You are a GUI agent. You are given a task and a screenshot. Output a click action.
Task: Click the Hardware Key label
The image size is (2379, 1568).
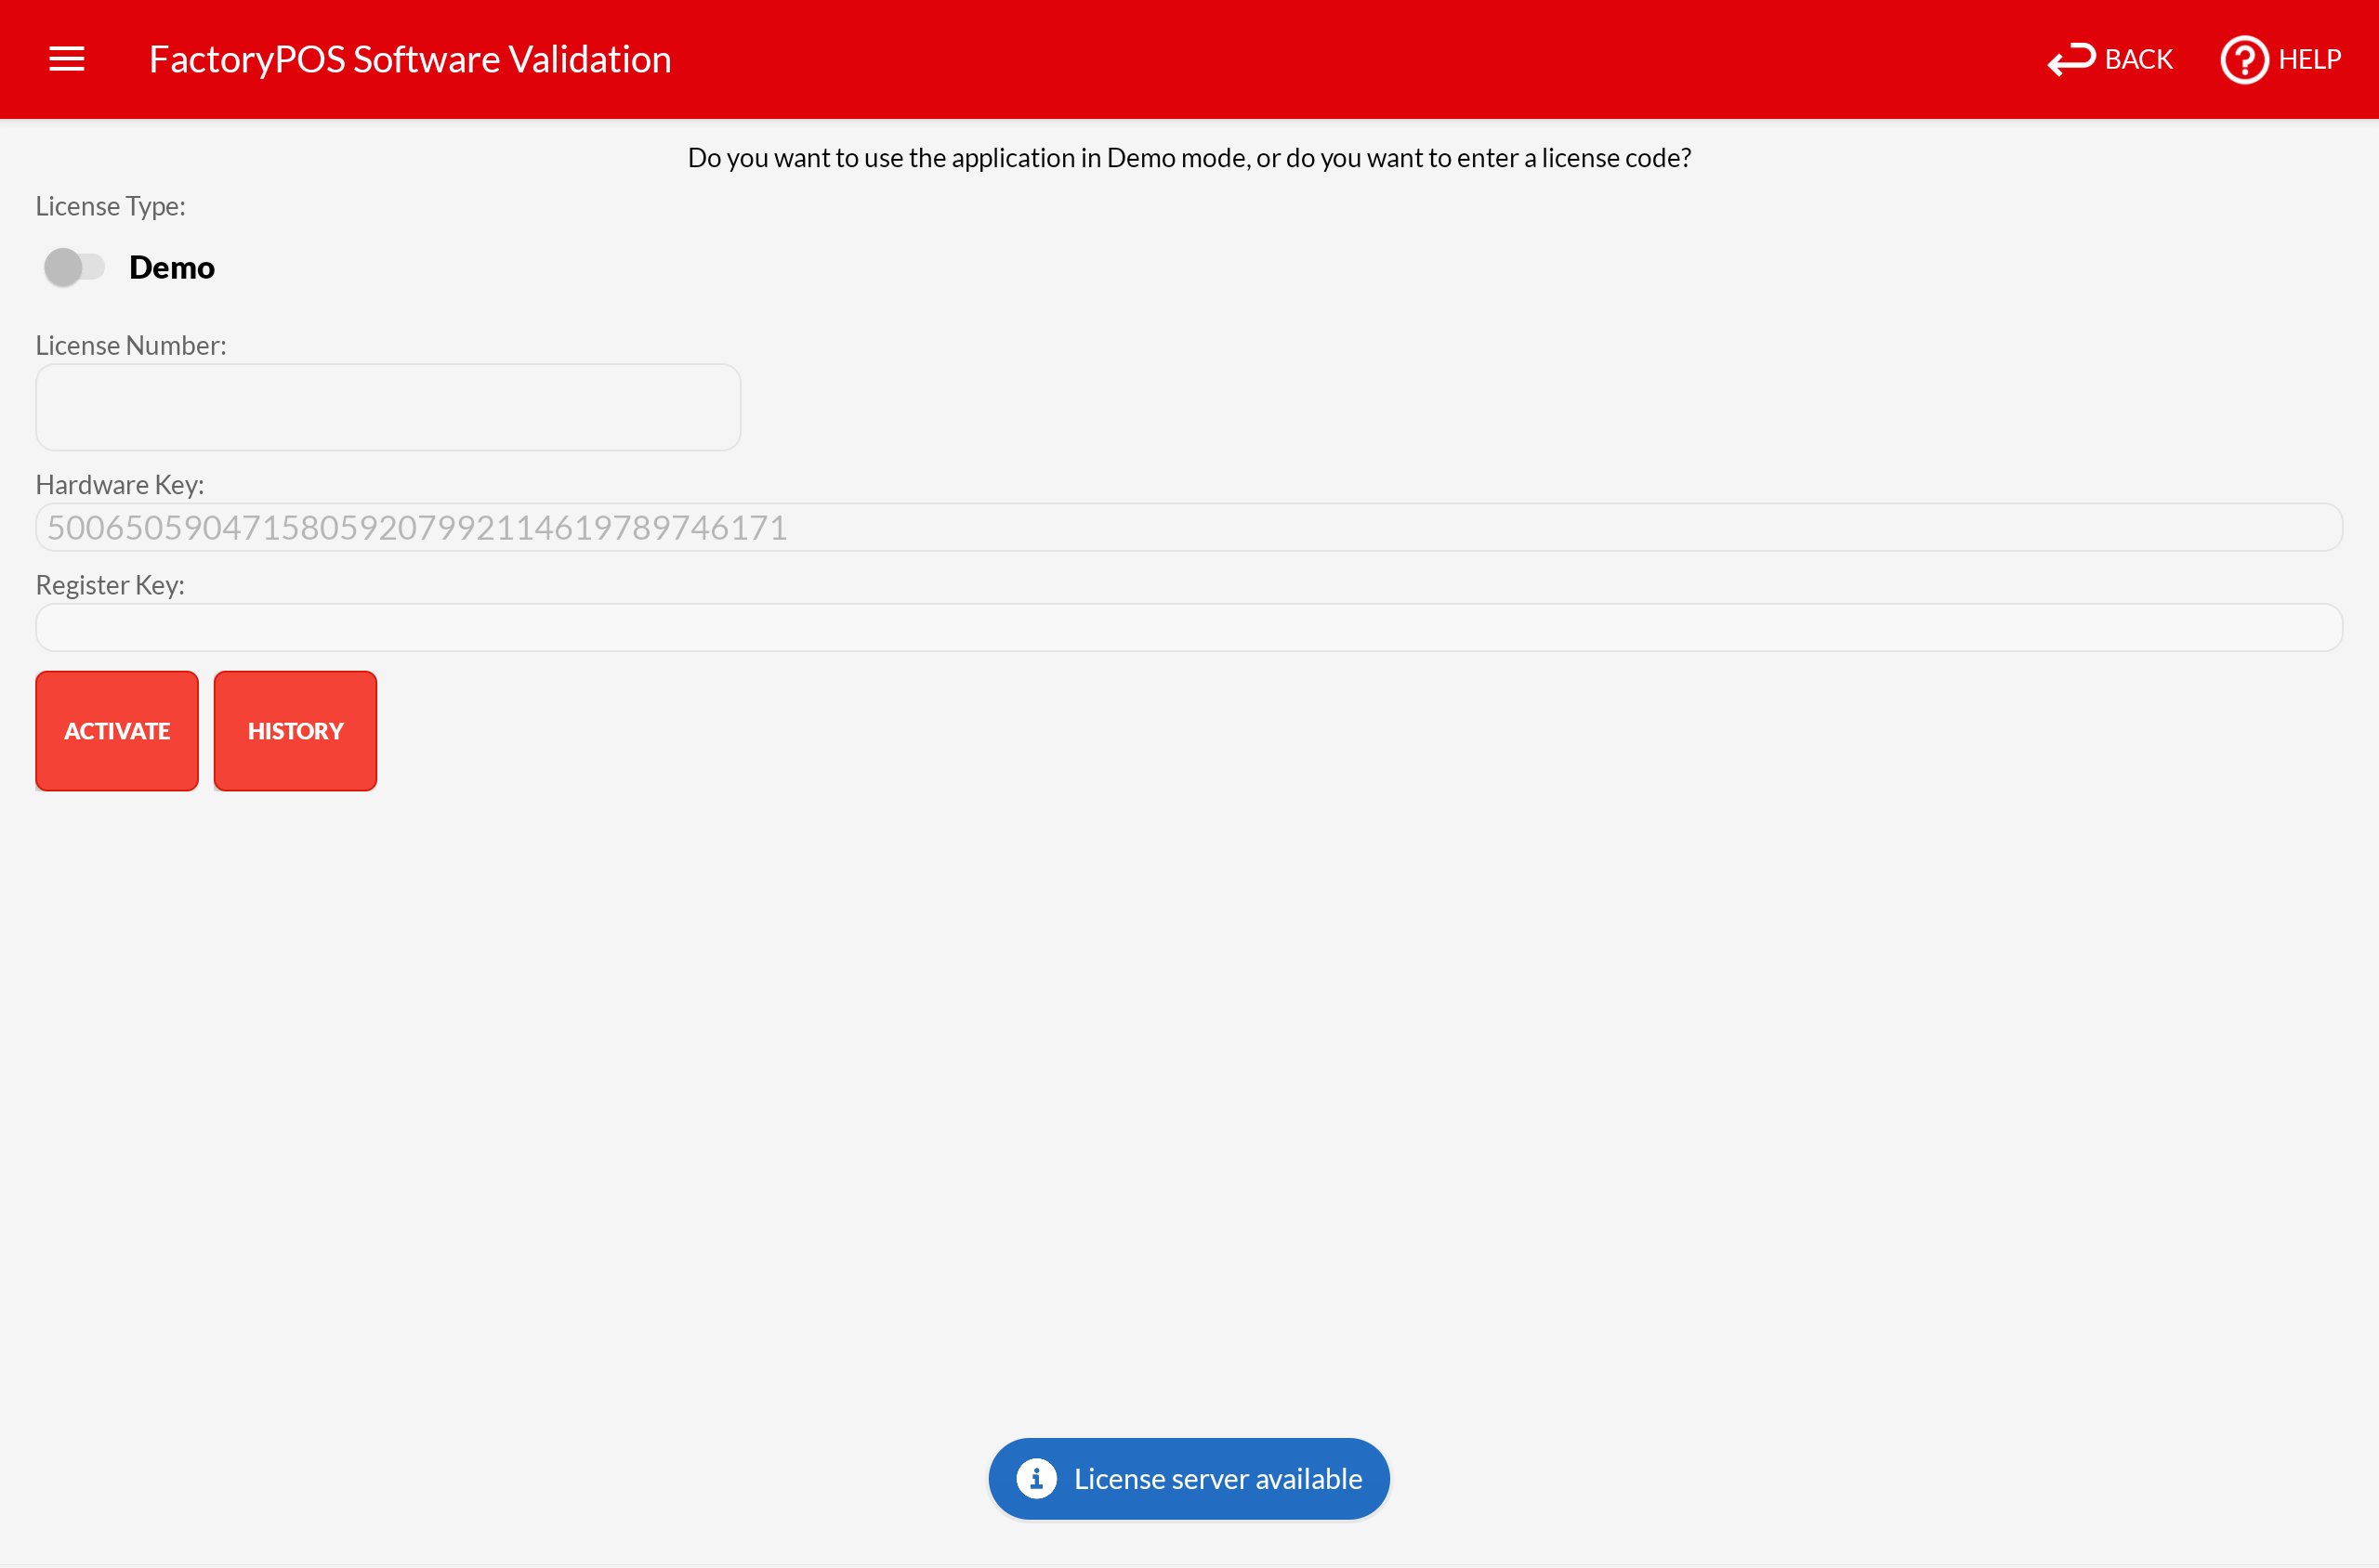click(x=120, y=484)
